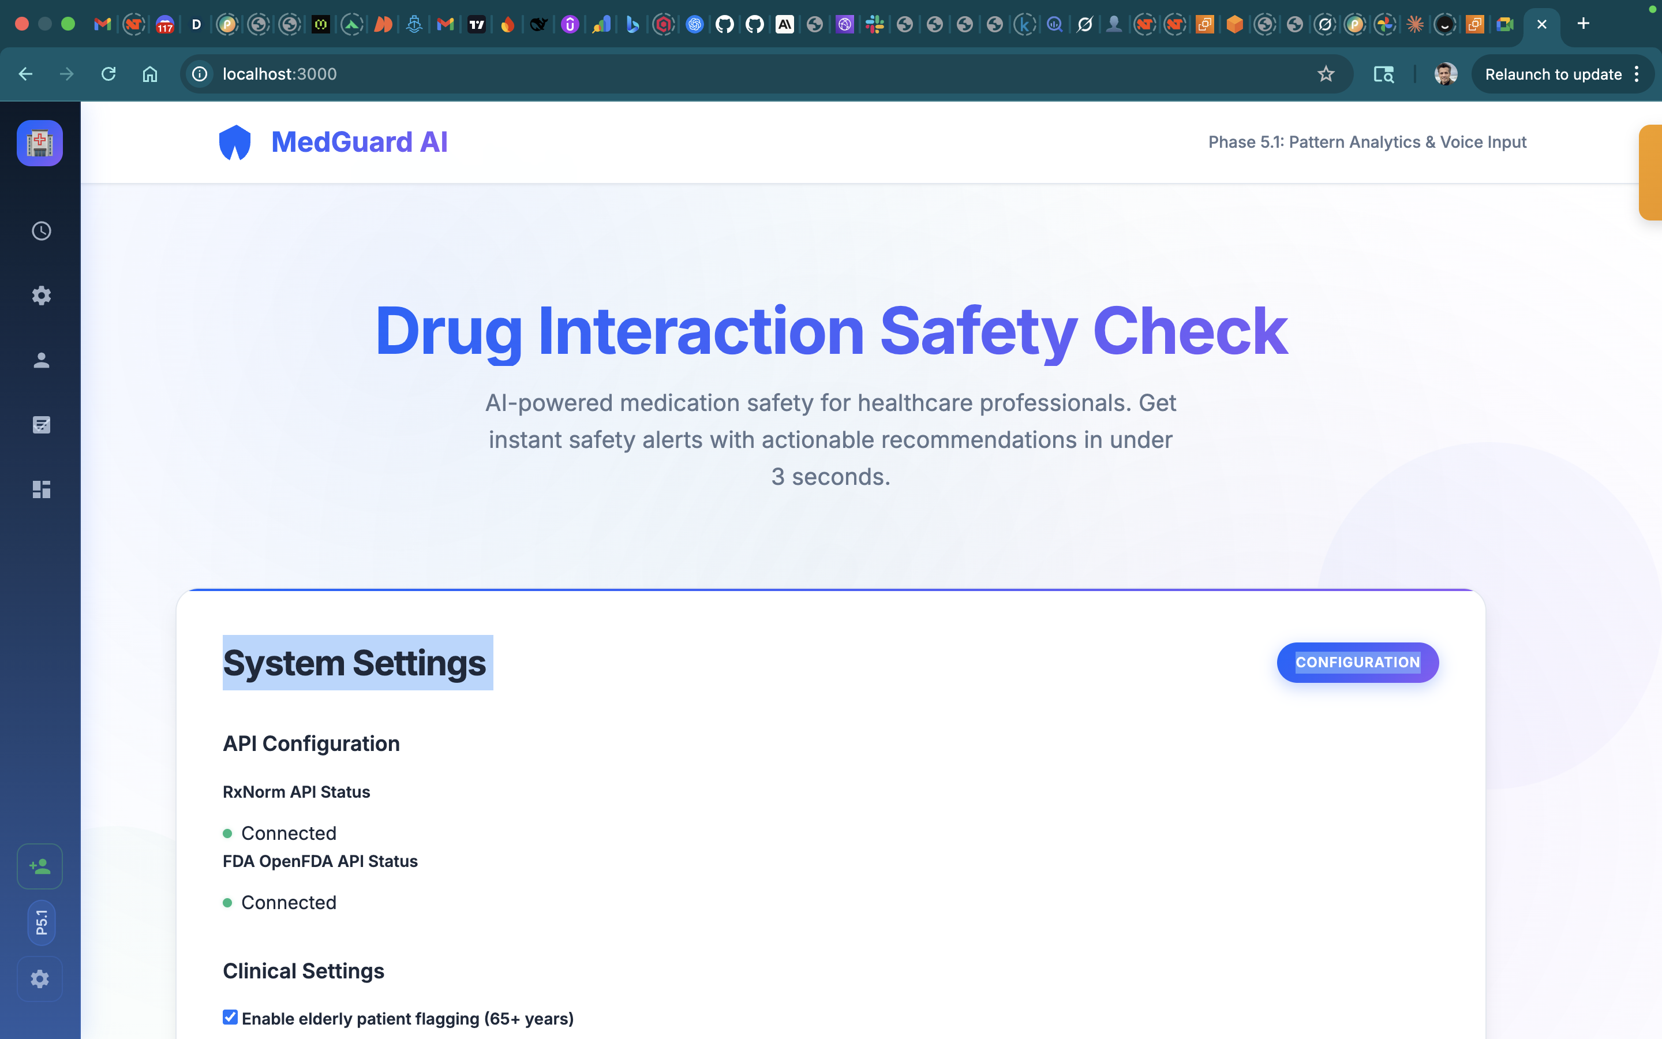Open the reports checklist icon in sidebar
The image size is (1662, 1039).
pos(40,425)
